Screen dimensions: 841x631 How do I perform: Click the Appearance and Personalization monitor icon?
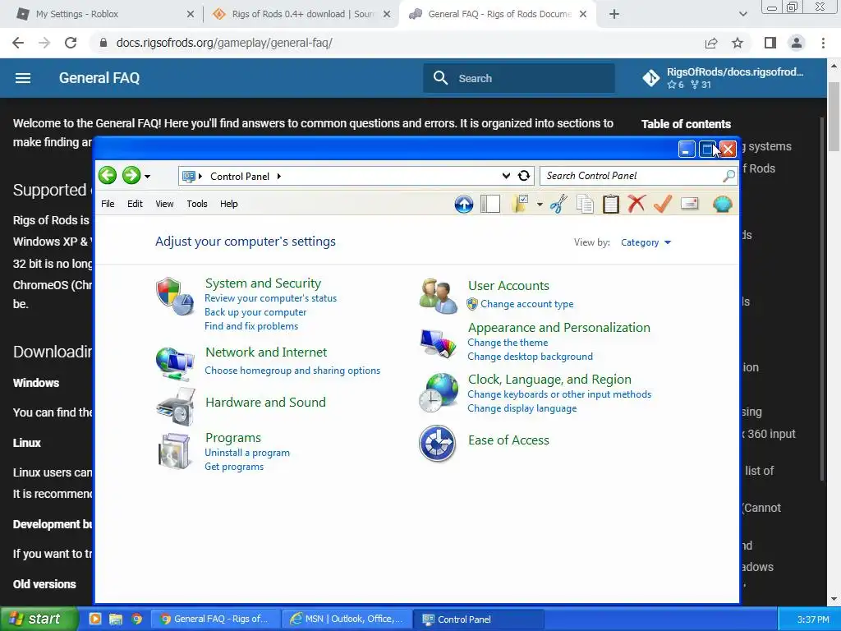(x=439, y=343)
